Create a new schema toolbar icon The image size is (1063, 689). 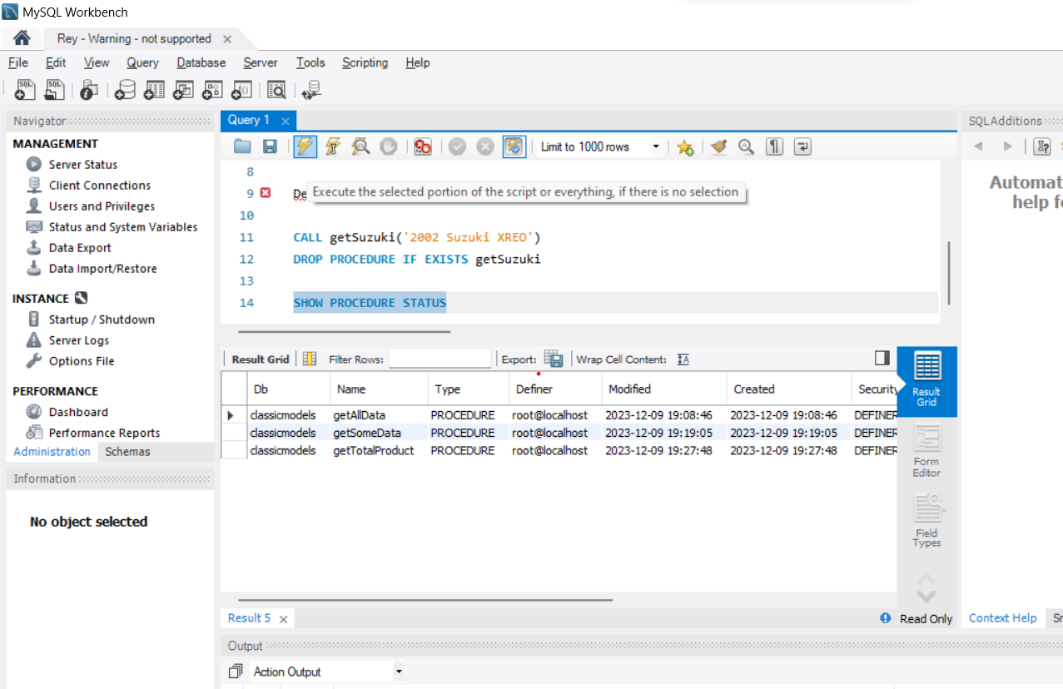pyautogui.click(x=125, y=90)
